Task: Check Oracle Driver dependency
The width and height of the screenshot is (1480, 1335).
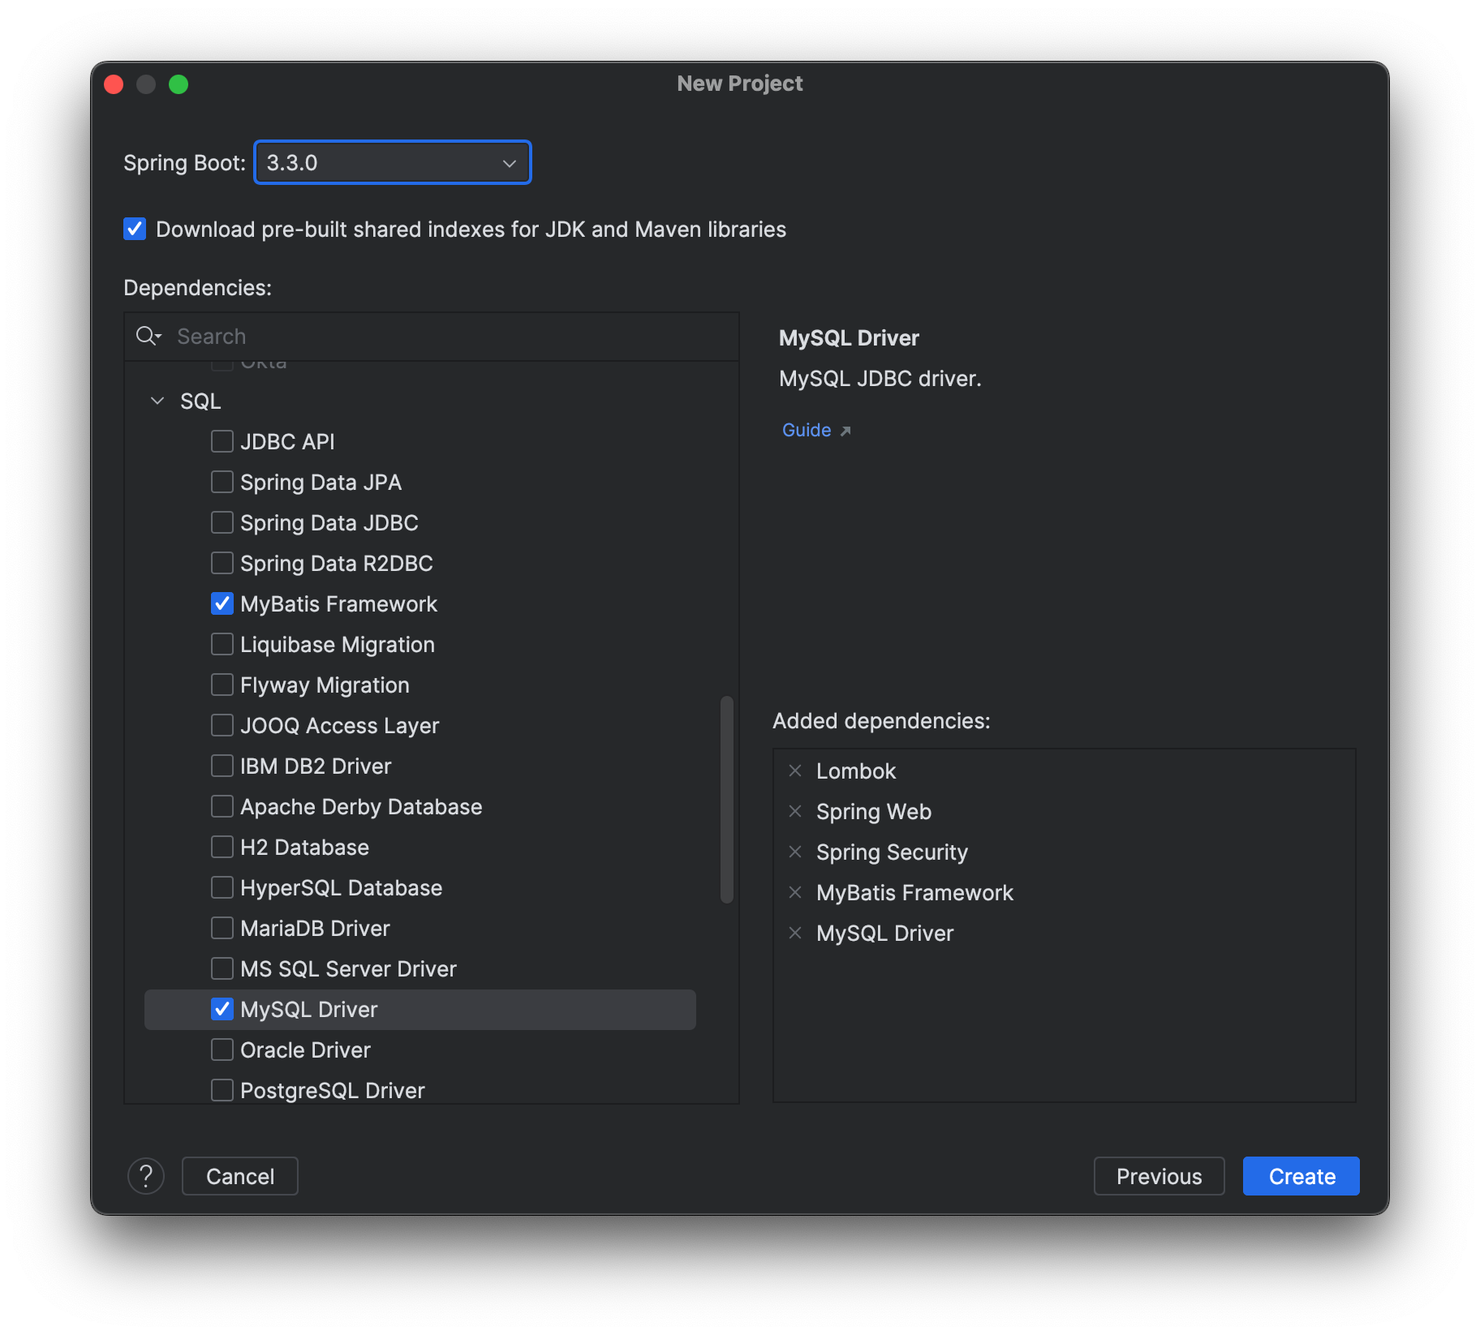Action: [222, 1050]
